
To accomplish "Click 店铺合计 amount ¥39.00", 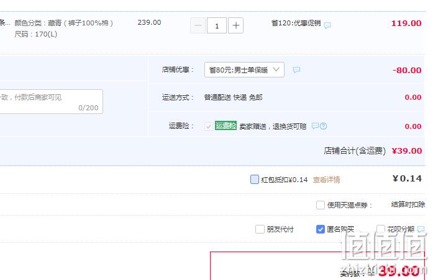I will click(407, 151).
